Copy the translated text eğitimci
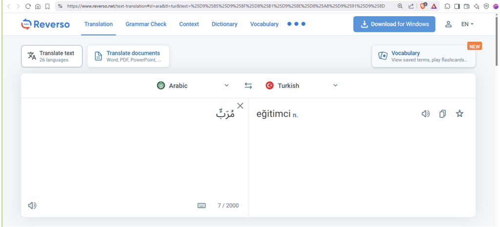The width and height of the screenshot is (500, 227). [442, 114]
